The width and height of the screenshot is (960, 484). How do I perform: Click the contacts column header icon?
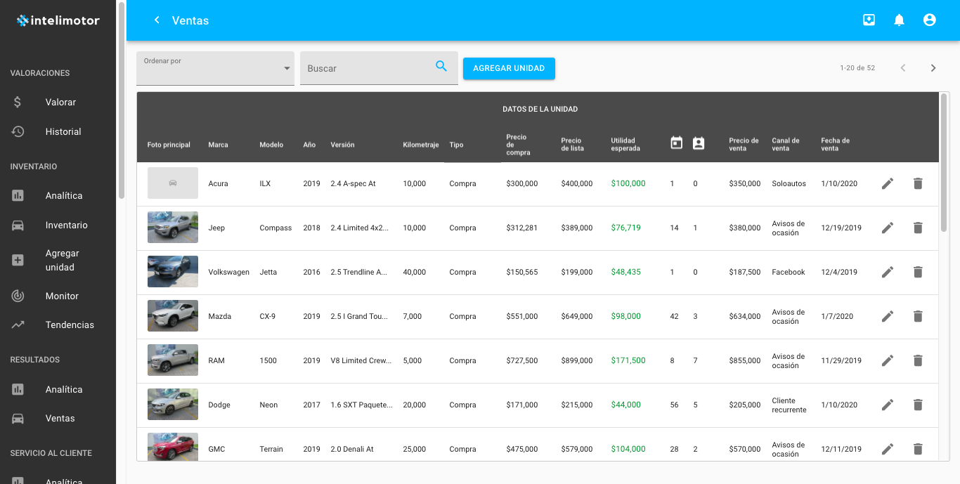tap(698, 143)
